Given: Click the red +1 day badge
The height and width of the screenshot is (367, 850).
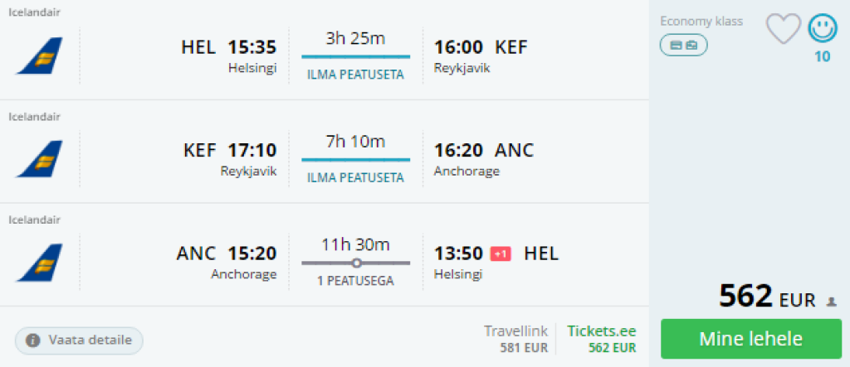Looking at the screenshot, I should tap(501, 254).
